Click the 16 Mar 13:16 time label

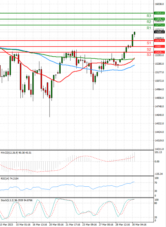(x=40, y=225)
